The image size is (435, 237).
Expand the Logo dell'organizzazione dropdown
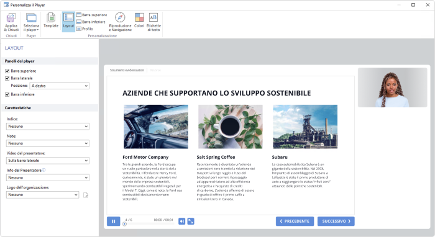pyautogui.click(x=42, y=195)
